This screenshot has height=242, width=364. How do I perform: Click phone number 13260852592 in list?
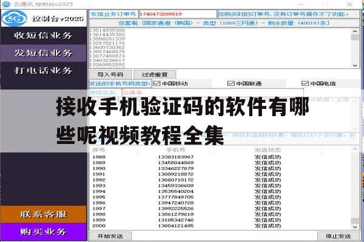pyautogui.click(x=107, y=64)
